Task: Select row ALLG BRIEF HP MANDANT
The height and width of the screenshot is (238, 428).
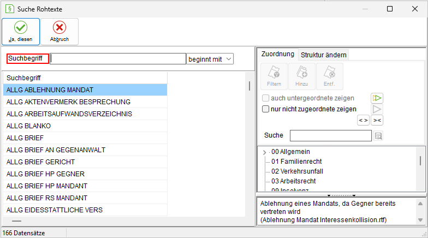Action: (x=85, y=186)
